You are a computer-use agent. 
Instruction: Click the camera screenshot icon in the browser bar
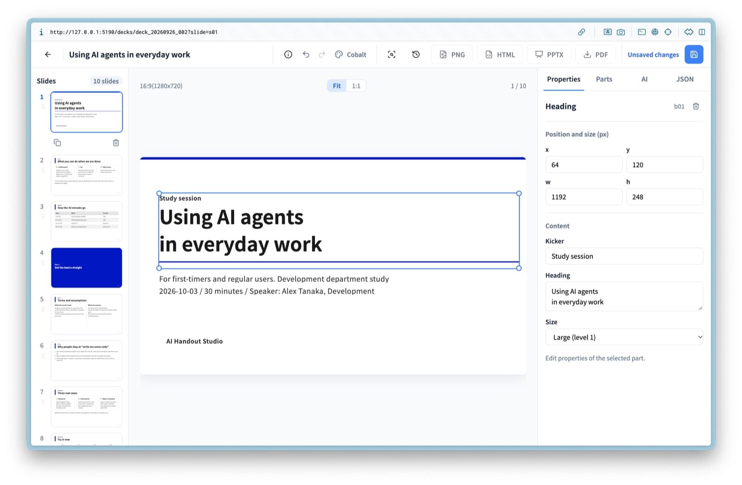tap(621, 32)
